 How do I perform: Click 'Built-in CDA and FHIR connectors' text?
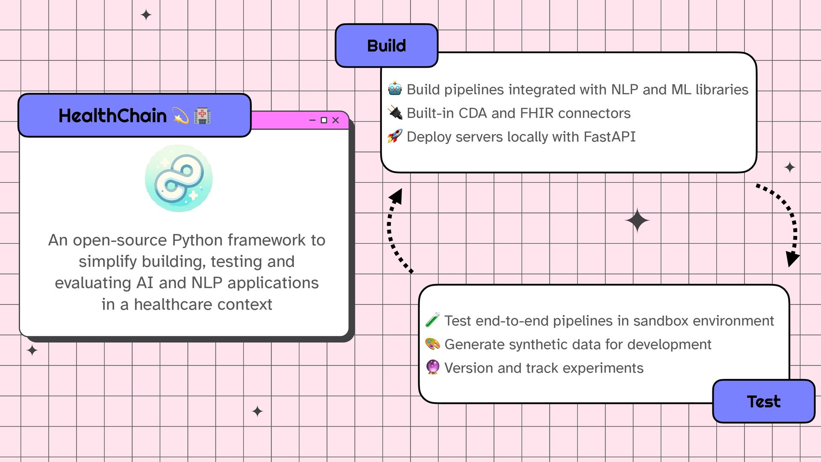(x=519, y=113)
